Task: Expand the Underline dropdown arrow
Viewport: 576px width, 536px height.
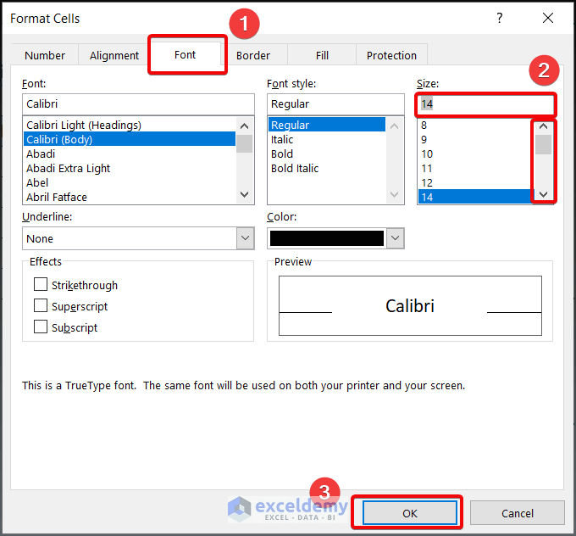Action: click(x=245, y=238)
